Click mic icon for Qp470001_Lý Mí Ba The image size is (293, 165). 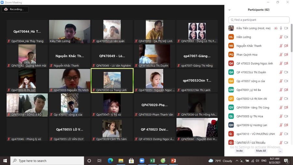(x=281, y=90)
